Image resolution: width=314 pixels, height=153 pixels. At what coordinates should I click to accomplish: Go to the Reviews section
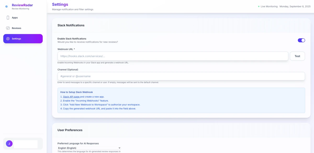click(x=23, y=28)
